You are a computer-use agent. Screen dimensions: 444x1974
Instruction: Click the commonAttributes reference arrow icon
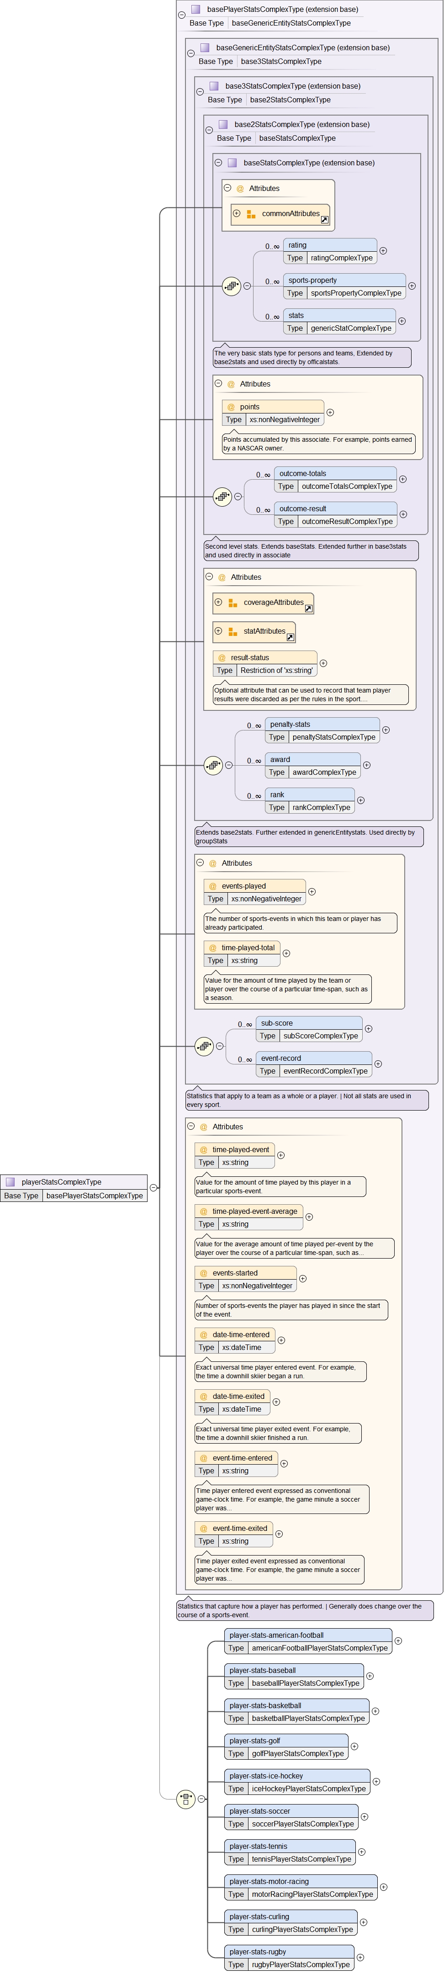(324, 220)
